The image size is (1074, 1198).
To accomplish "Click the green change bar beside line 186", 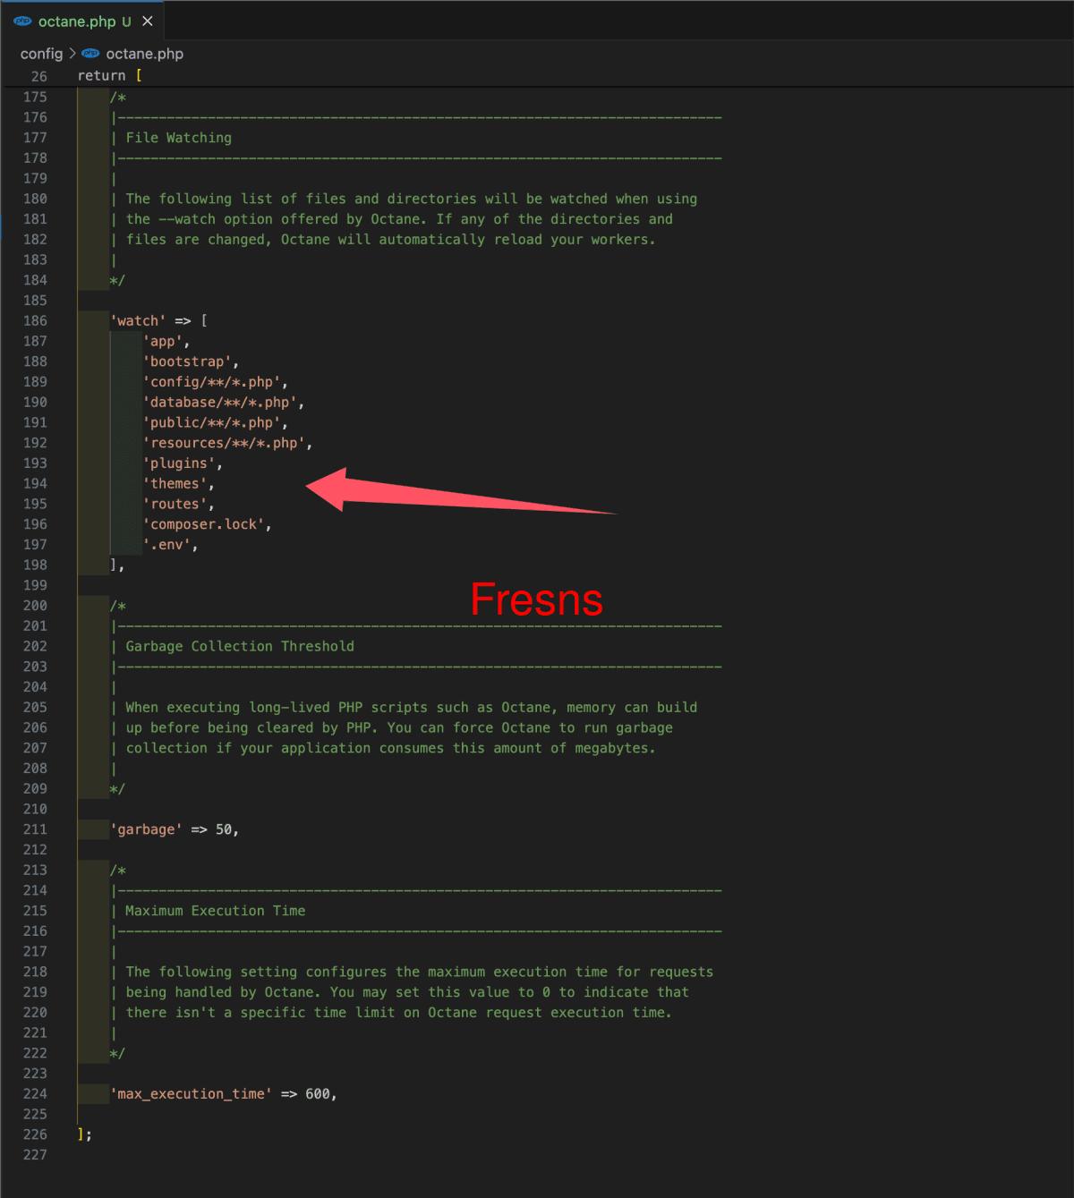I will tap(92, 320).
